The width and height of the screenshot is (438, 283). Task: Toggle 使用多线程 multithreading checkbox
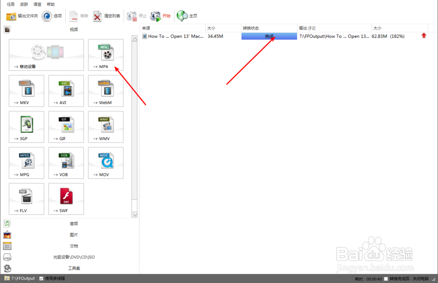[41, 278]
